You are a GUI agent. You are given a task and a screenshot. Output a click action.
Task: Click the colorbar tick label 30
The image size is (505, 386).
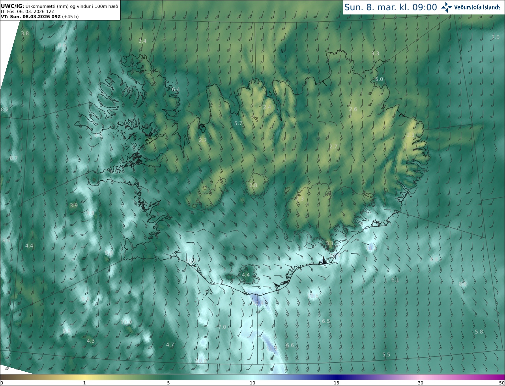click(x=421, y=383)
